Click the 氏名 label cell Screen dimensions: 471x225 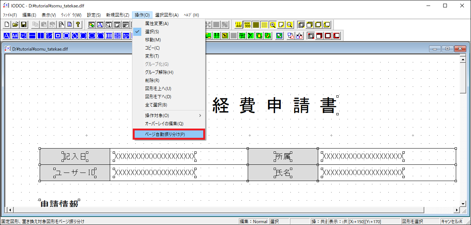283,173
